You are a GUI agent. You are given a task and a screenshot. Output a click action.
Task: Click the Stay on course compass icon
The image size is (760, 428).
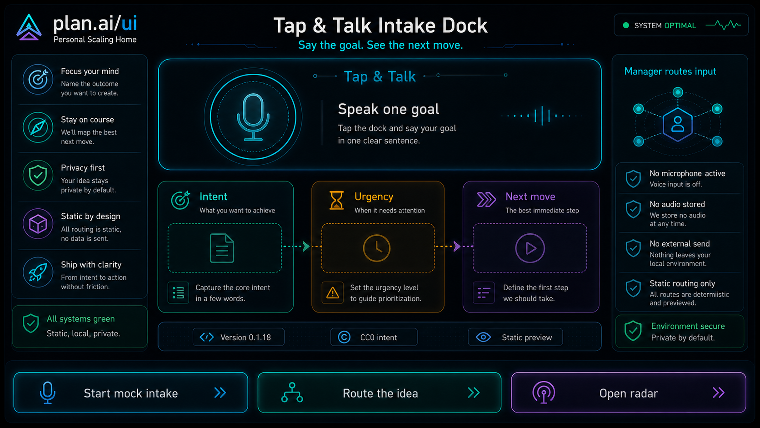(38, 127)
